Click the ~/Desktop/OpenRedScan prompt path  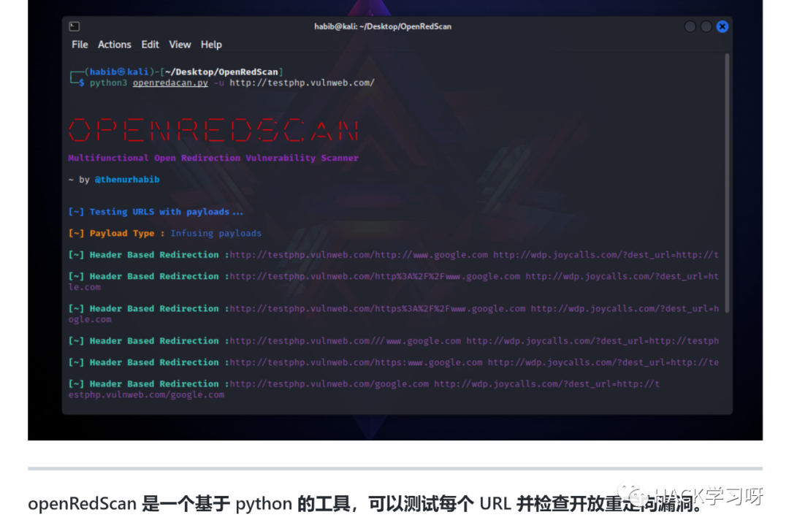(221, 72)
